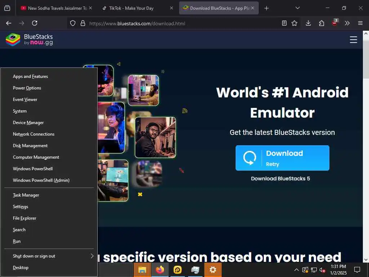
Task: Launch Computer Management
Action: pos(49,157)
